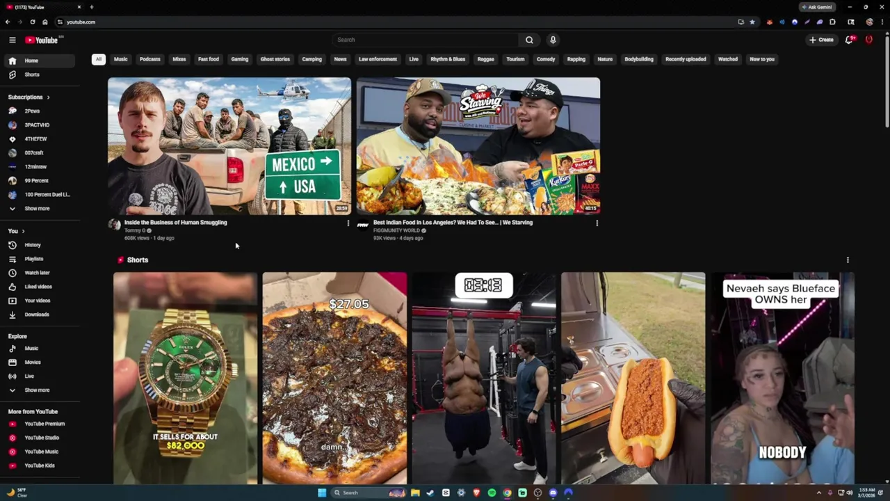890x501 pixels.
Task: Select the Podcasts filter chip
Action: pos(150,59)
